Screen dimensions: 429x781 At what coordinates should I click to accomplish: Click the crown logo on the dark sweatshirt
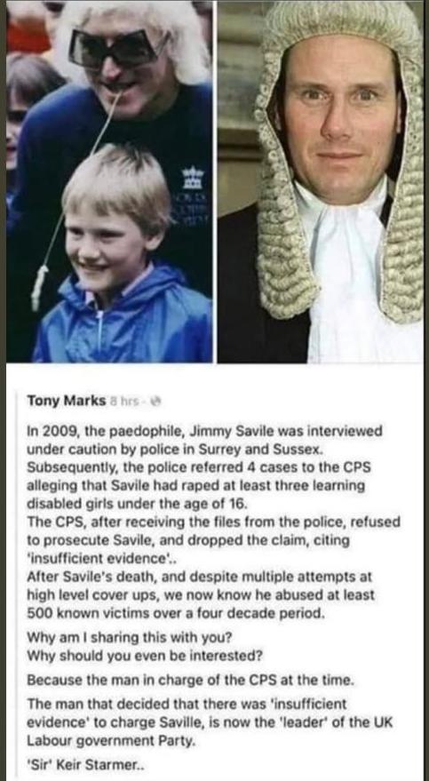coord(193,178)
